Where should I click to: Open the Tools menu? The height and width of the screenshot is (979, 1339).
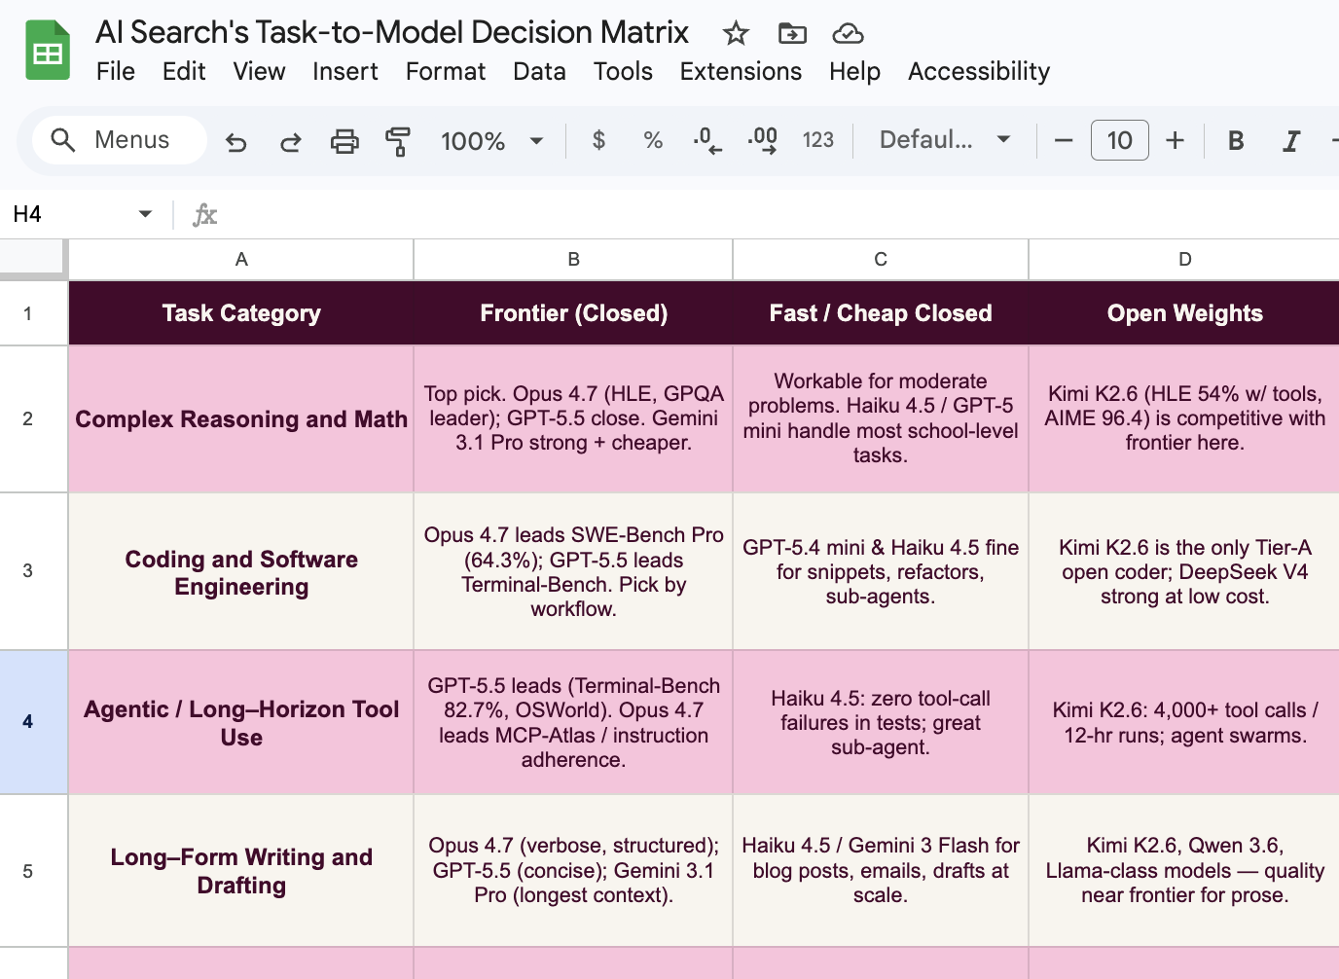click(x=623, y=71)
